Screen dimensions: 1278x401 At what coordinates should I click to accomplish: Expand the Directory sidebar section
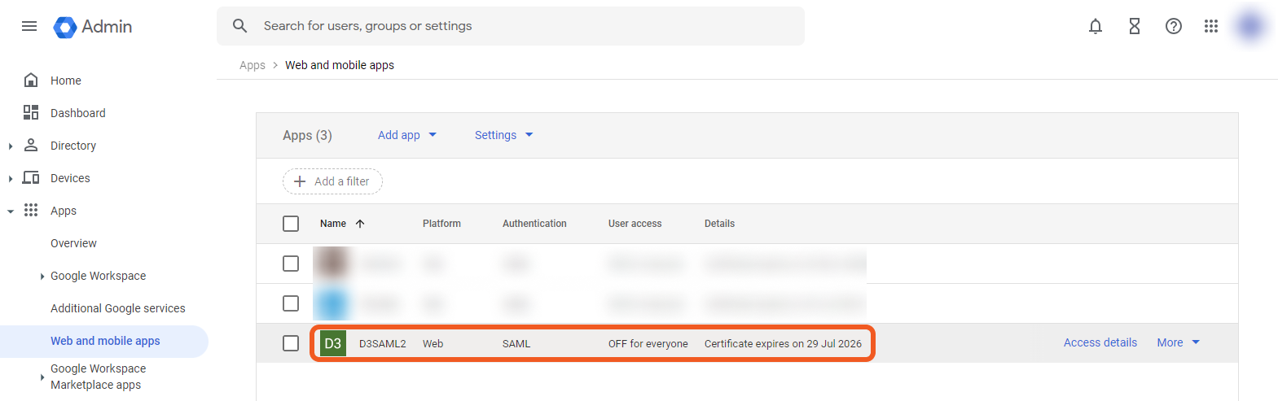(11, 146)
